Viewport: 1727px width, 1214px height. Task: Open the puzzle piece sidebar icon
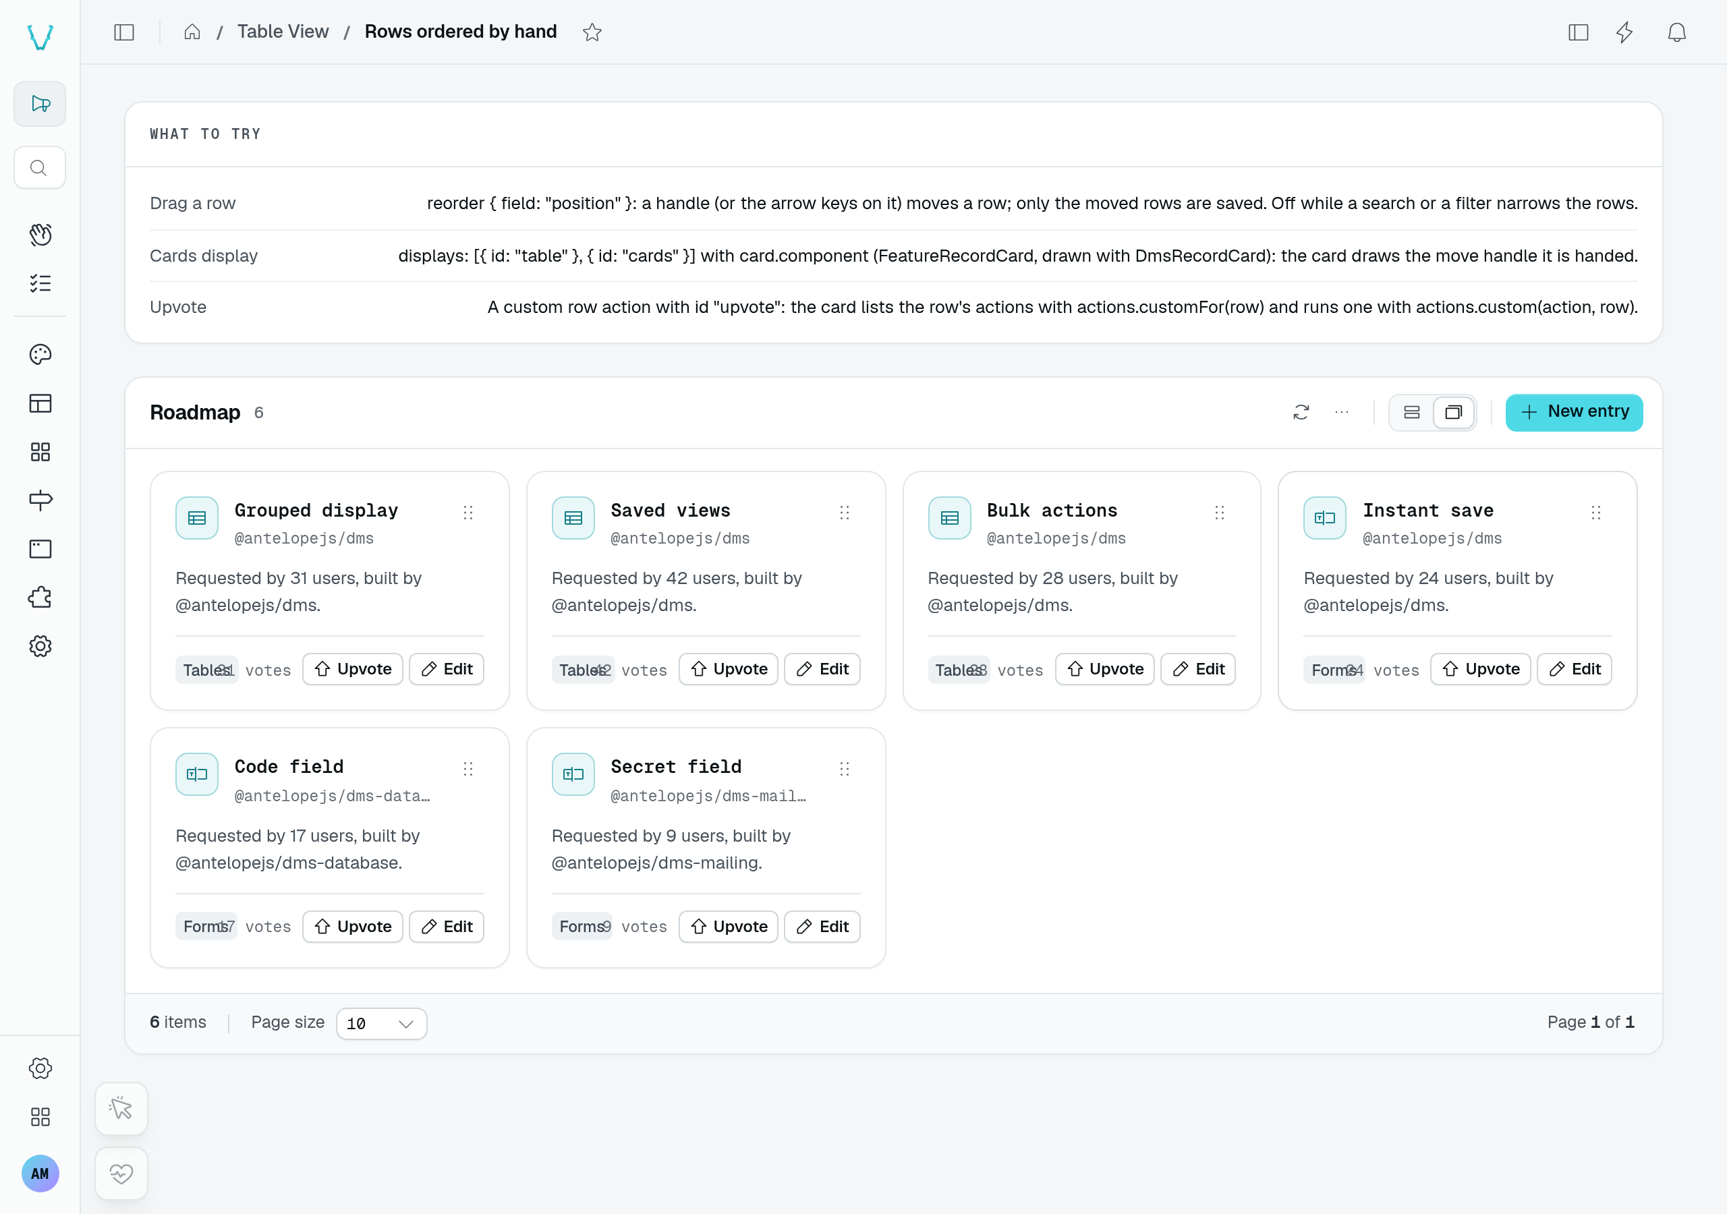coord(40,598)
